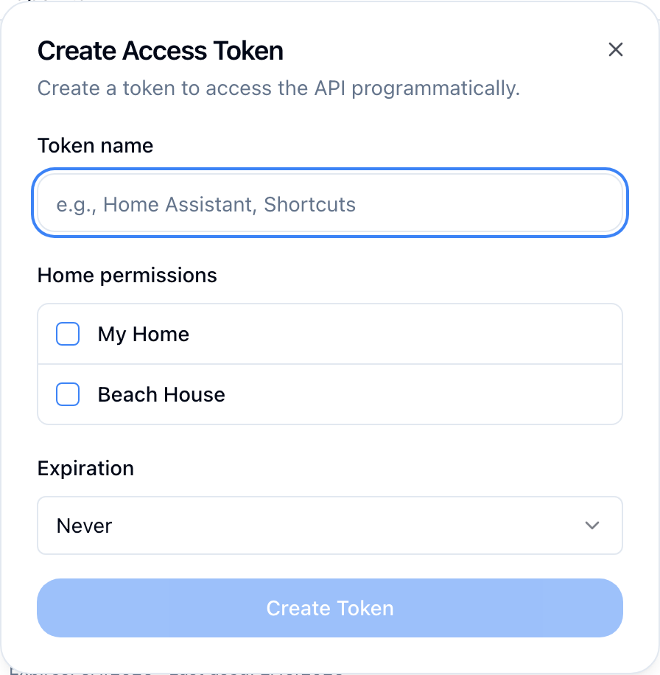Image resolution: width=660 pixels, height=675 pixels.
Task: Click the Home permissions section label
Action: tap(127, 275)
